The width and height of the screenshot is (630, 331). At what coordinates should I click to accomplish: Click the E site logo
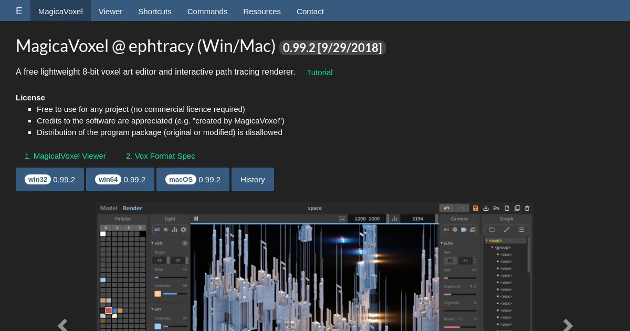coord(19,11)
